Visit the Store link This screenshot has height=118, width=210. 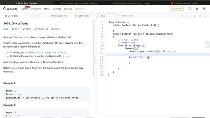coord(79,9)
